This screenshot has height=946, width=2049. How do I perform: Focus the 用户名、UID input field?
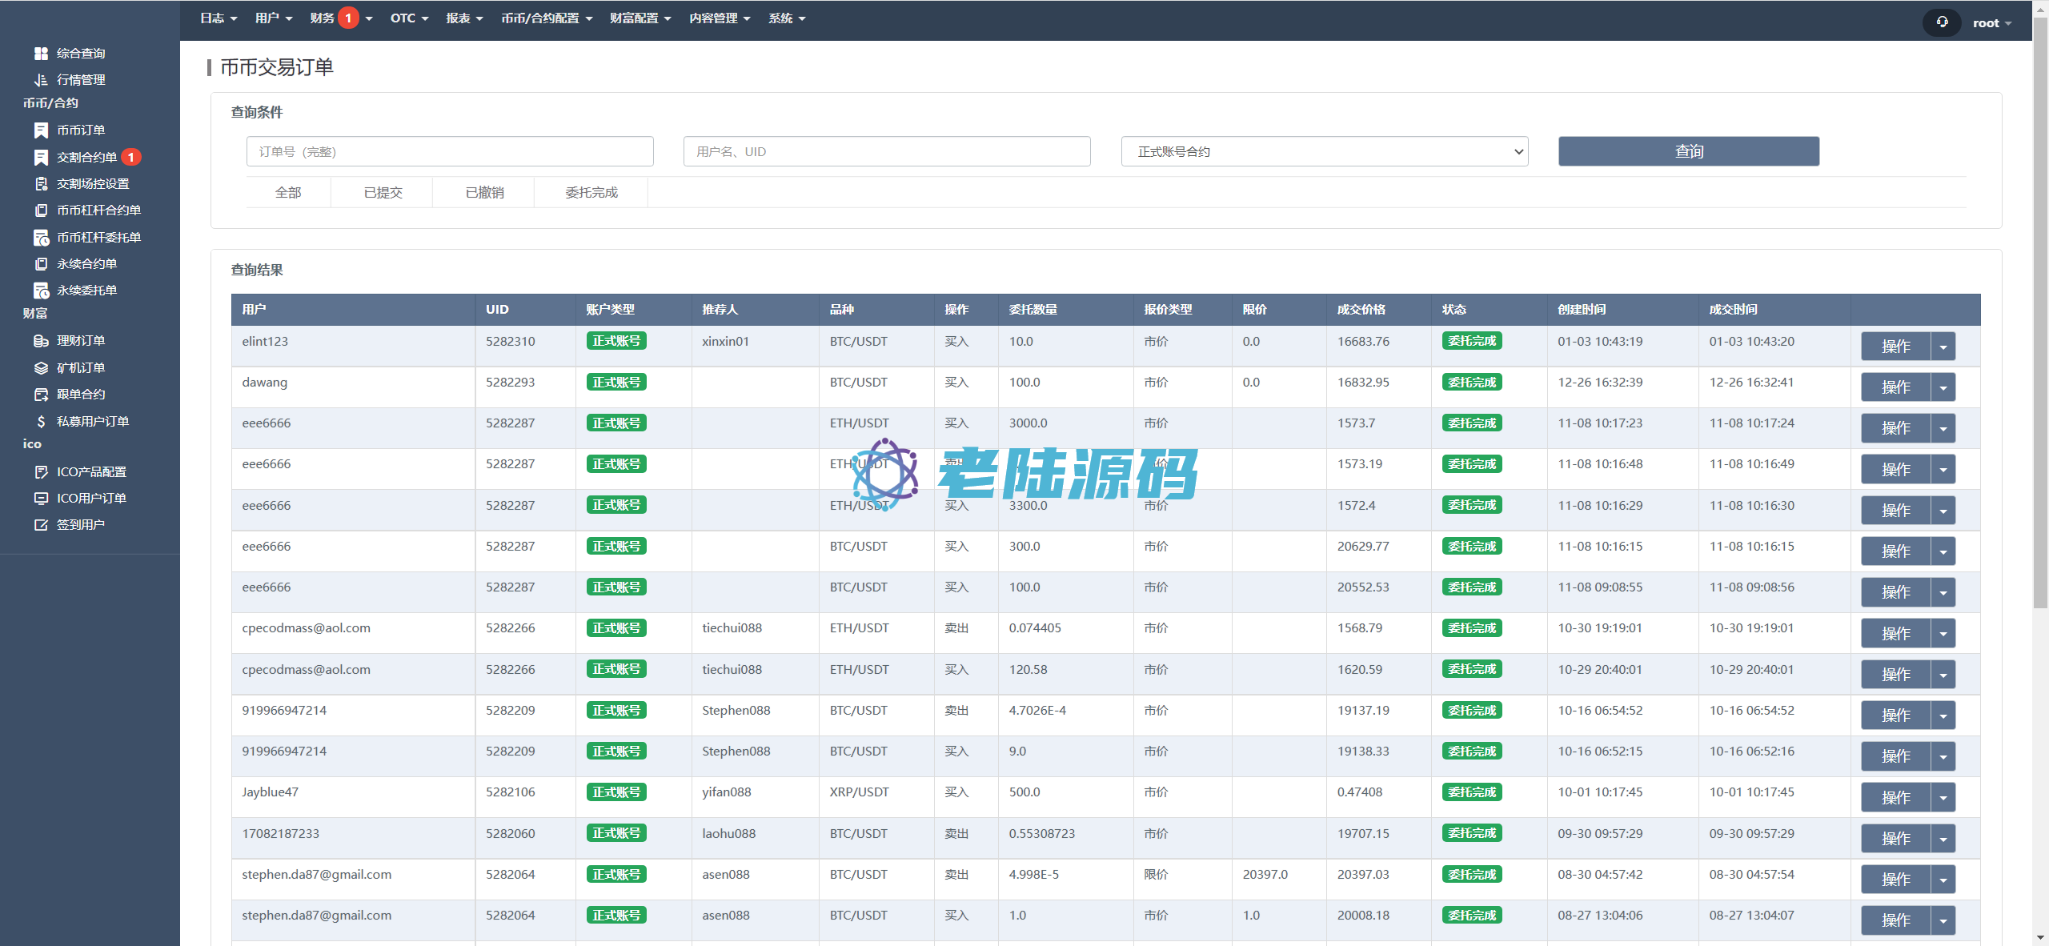click(x=887, y=151)
